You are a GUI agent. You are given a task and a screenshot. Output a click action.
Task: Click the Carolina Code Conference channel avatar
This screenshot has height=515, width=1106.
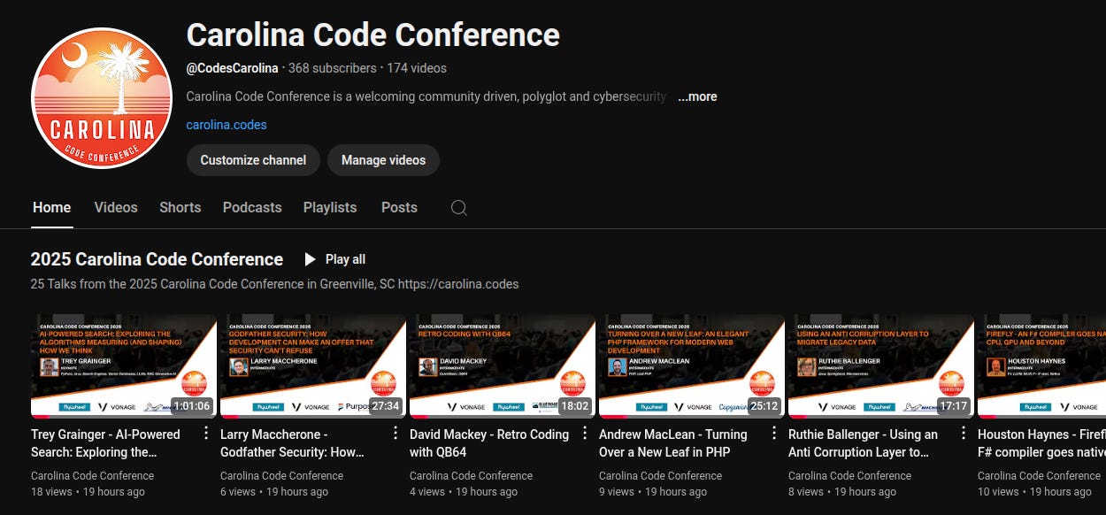click(102, 98)
